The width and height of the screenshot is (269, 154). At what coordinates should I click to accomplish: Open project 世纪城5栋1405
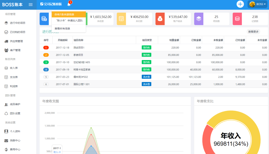82,62
